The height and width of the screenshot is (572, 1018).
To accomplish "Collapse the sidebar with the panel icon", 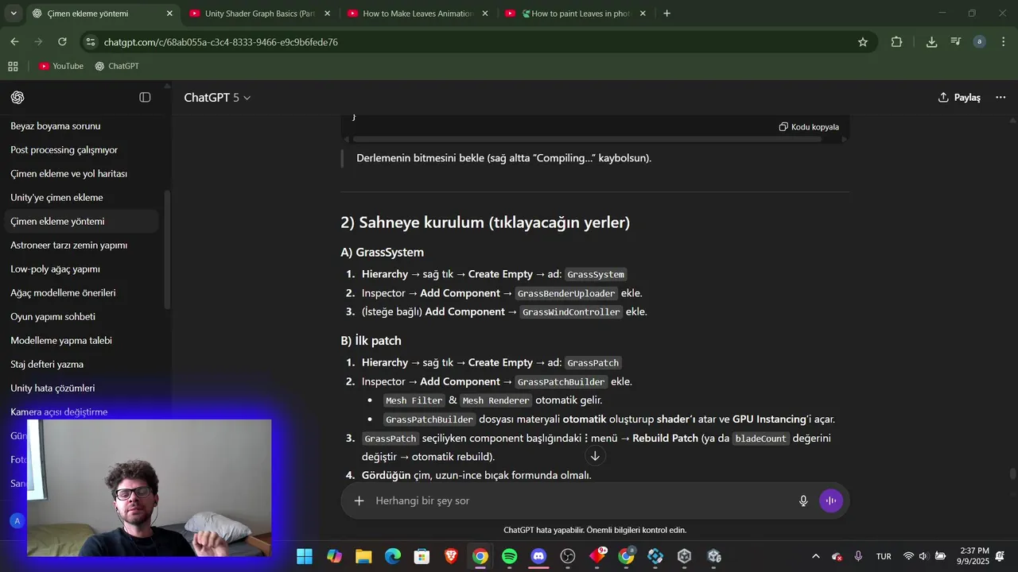I will coord(145,97).
